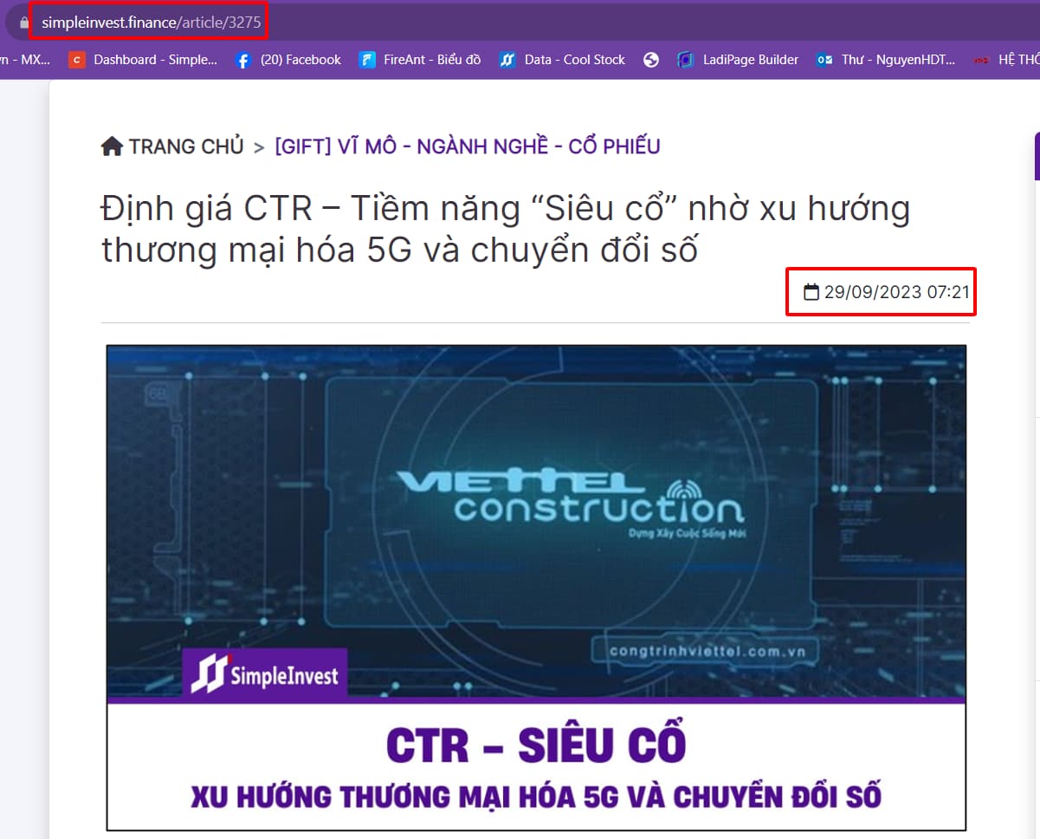Open [GIFT] VĨ MÔ - NGÀNH NGHỀ - CỔ PHIẾU category
This screenshot has height=839, width=1040.
click(468, 146)
